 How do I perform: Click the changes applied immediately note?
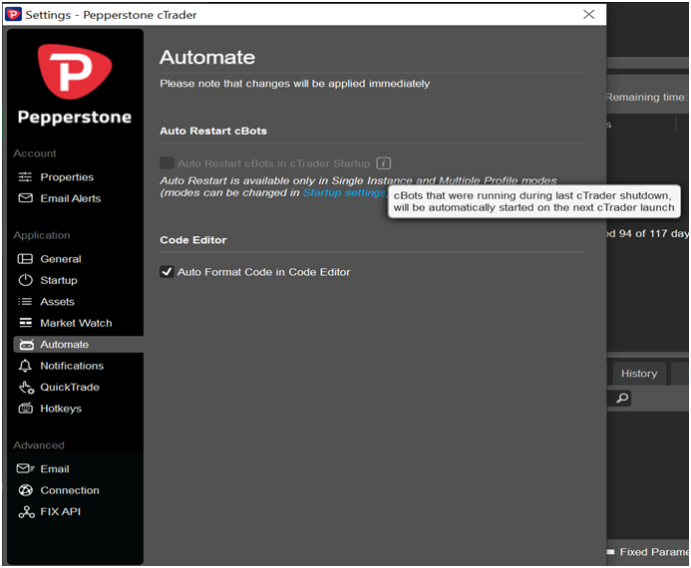pos(295,84)
